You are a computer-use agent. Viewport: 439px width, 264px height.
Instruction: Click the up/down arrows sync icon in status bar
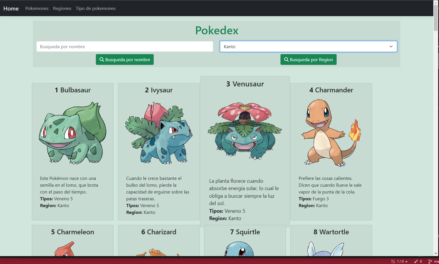tap(393, 261)
